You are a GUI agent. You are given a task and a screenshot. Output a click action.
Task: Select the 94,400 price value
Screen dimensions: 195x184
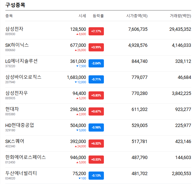[79, 93]
